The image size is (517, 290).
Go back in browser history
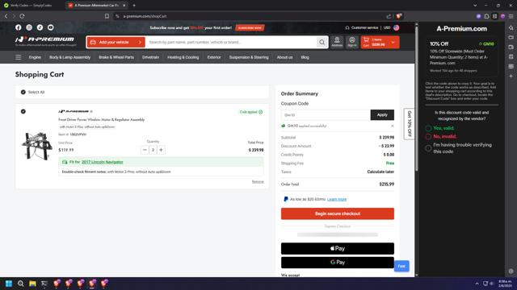click(x=6, y=16)
